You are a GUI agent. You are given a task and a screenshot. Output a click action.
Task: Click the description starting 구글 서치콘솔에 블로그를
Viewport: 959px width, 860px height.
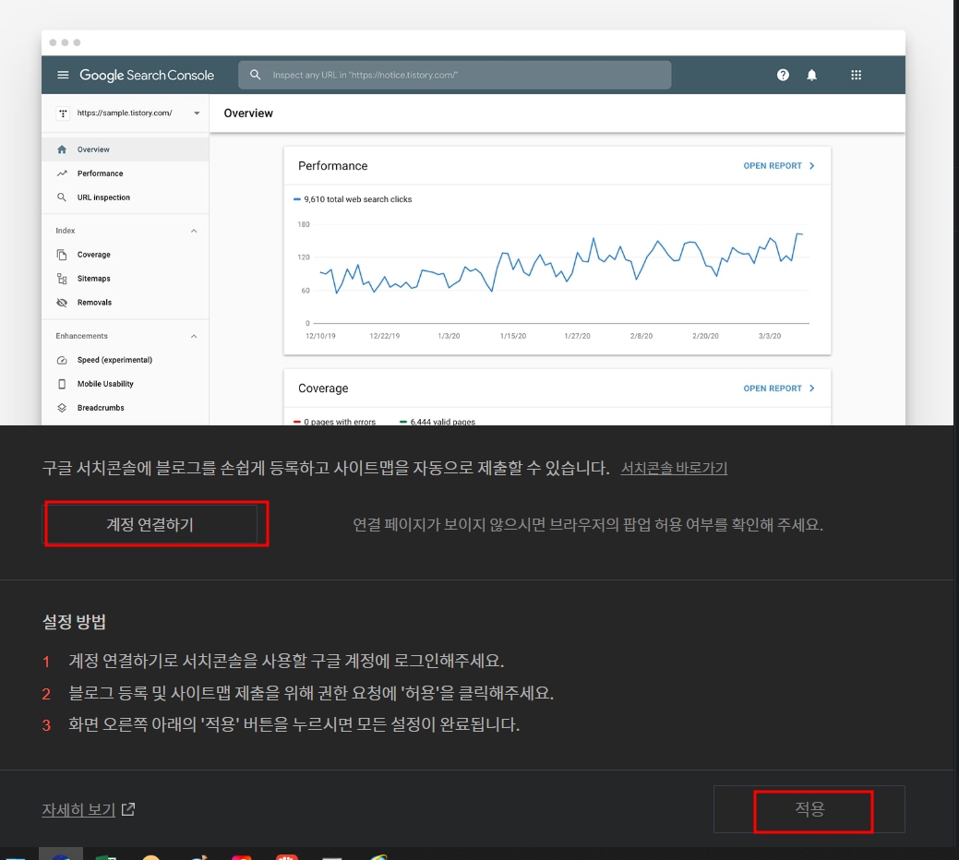326,468
